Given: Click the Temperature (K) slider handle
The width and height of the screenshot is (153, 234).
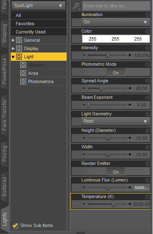Looking at the screenshot, I should pyautogui.click(x=113, y=204).
